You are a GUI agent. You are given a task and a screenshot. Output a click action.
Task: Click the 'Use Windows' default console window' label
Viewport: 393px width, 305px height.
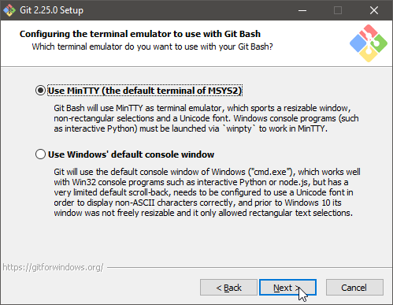[x=132, y=154]
